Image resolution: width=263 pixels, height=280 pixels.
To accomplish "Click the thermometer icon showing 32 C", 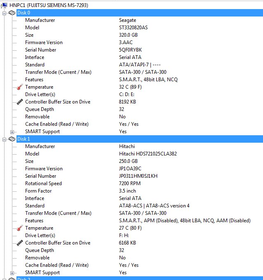I will [20, 87].
